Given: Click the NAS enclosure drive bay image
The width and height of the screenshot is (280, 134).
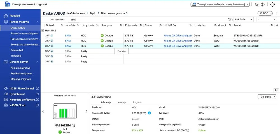Looking at the screenshot, I should pos(65,111).
